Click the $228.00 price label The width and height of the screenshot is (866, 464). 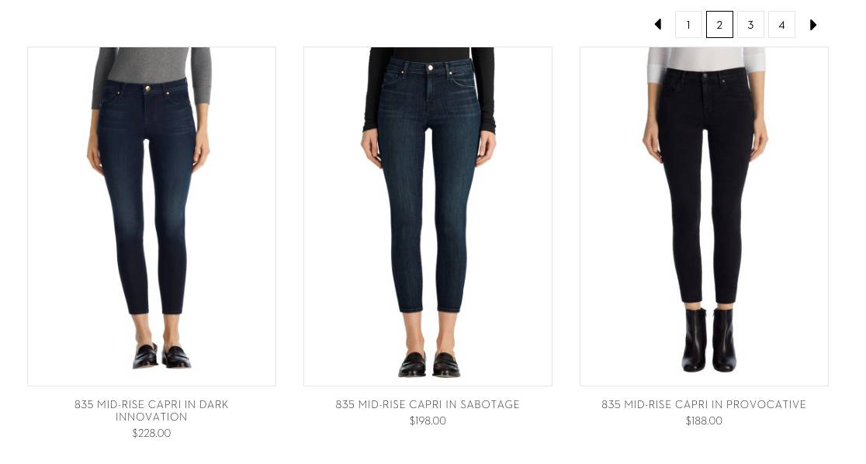click(x=151, y=433)
